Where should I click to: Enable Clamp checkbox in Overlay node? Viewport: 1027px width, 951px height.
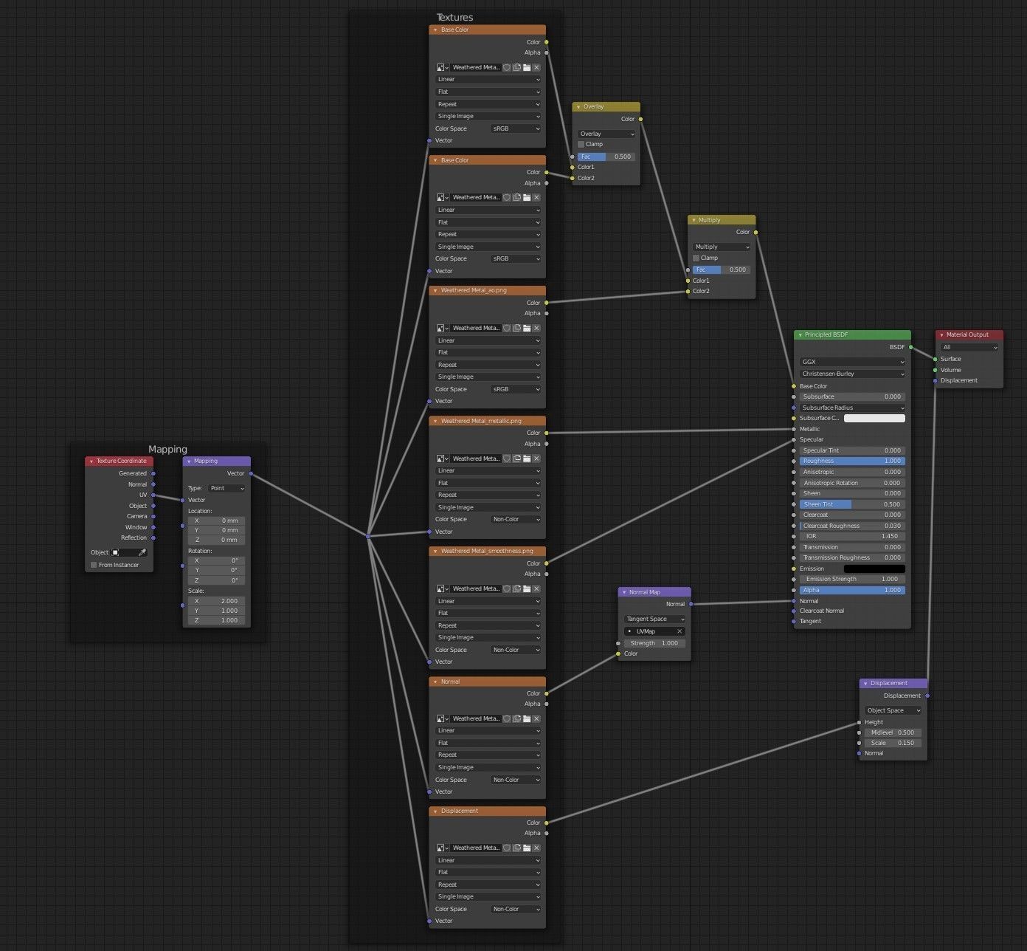581,145
